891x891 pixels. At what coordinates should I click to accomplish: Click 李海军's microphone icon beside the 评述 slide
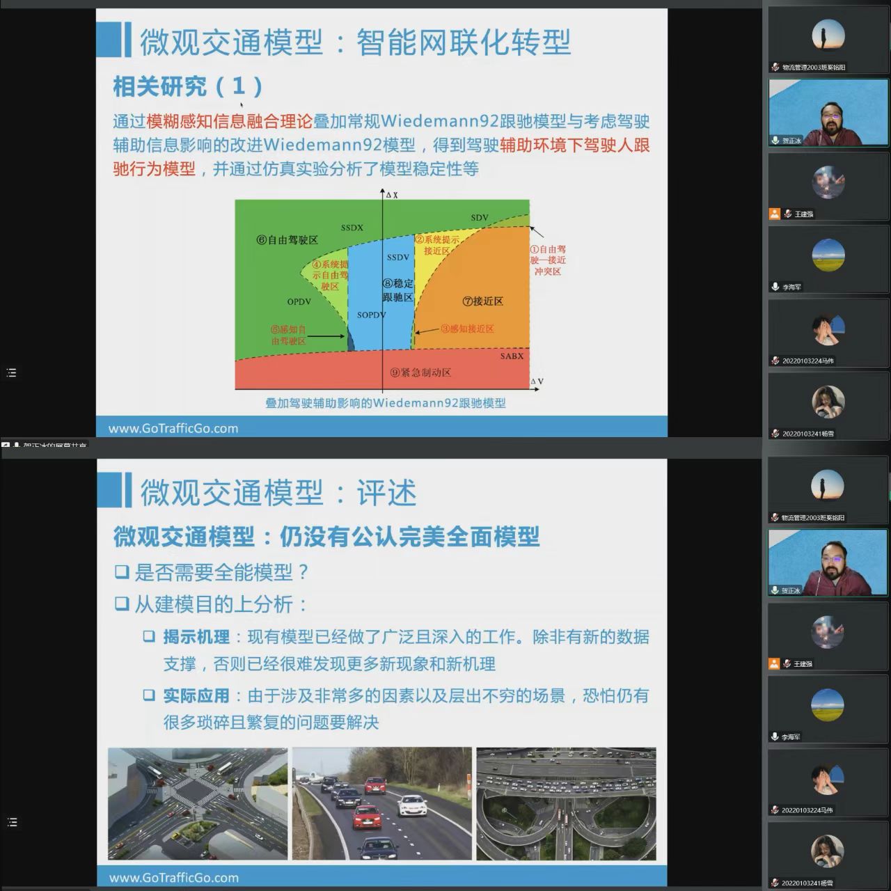775,736
